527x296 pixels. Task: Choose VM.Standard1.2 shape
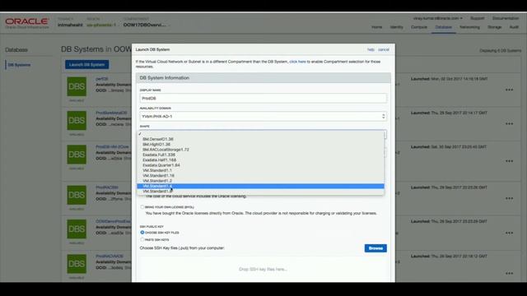[260, 181]
